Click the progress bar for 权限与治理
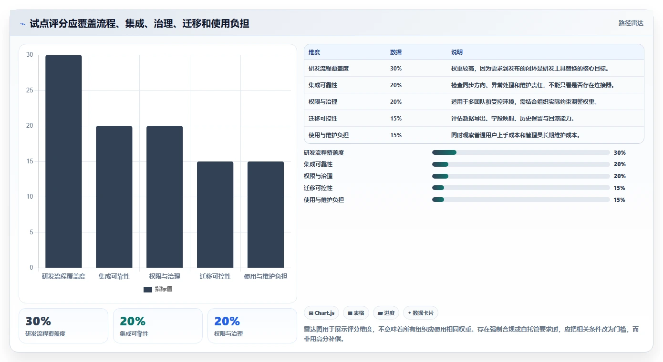 (x=521, y=176)
